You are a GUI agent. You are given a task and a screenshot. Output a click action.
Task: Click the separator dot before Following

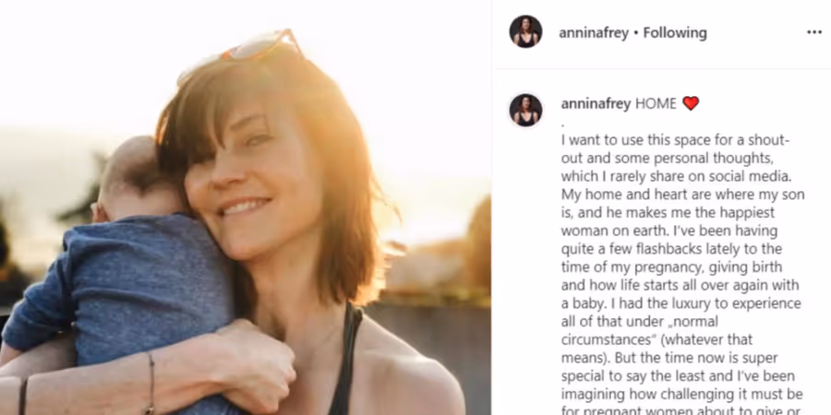tap(636, 33)
